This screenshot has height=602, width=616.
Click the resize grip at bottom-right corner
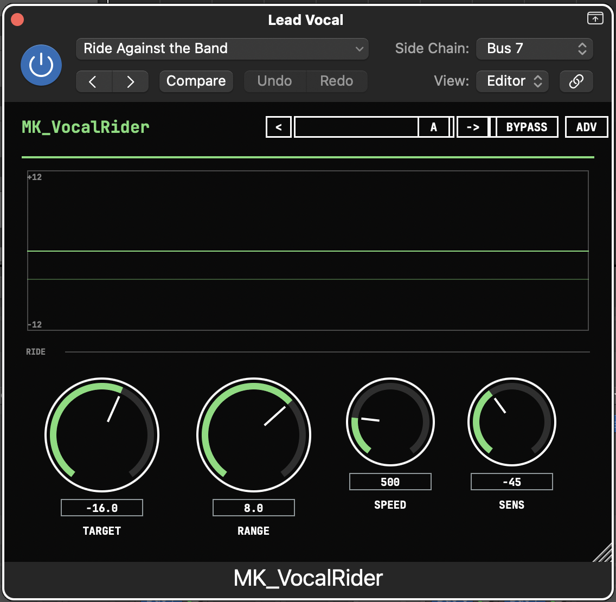(602, 552)
